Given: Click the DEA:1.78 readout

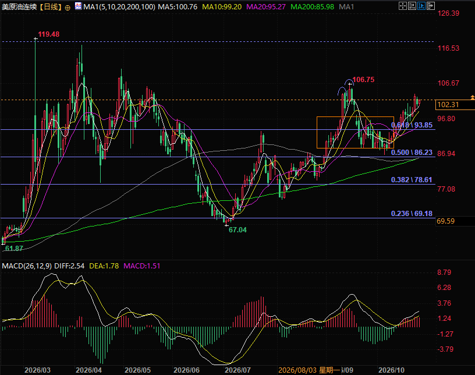Looking at the screenshot, I should click(x=104, y=266).
